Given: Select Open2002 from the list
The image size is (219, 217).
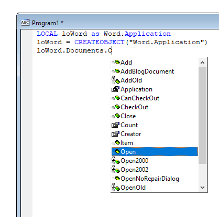Looking at the screenshot, I should 155,170.
